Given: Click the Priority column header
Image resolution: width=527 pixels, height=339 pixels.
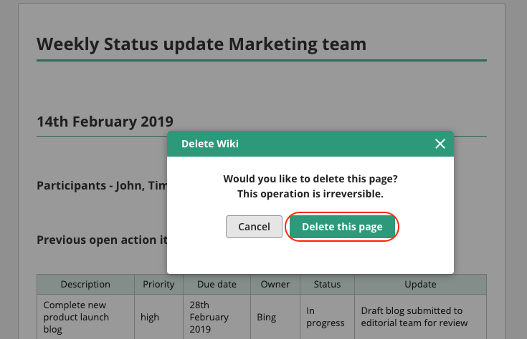Looking at the screenshot, I should coord(158,284).
